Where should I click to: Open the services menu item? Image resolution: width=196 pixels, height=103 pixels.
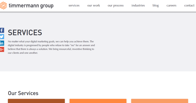[x=74, y=5]
